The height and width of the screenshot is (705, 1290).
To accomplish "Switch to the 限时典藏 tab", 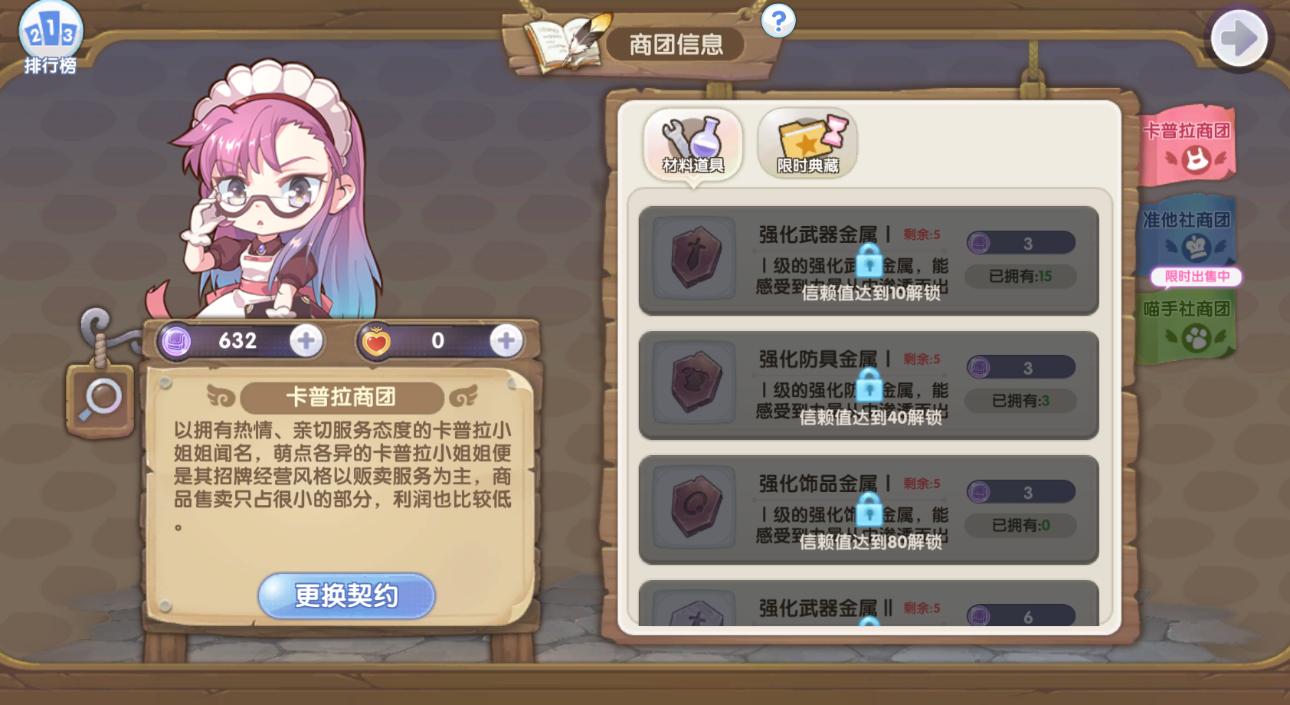I will (807, 145).
